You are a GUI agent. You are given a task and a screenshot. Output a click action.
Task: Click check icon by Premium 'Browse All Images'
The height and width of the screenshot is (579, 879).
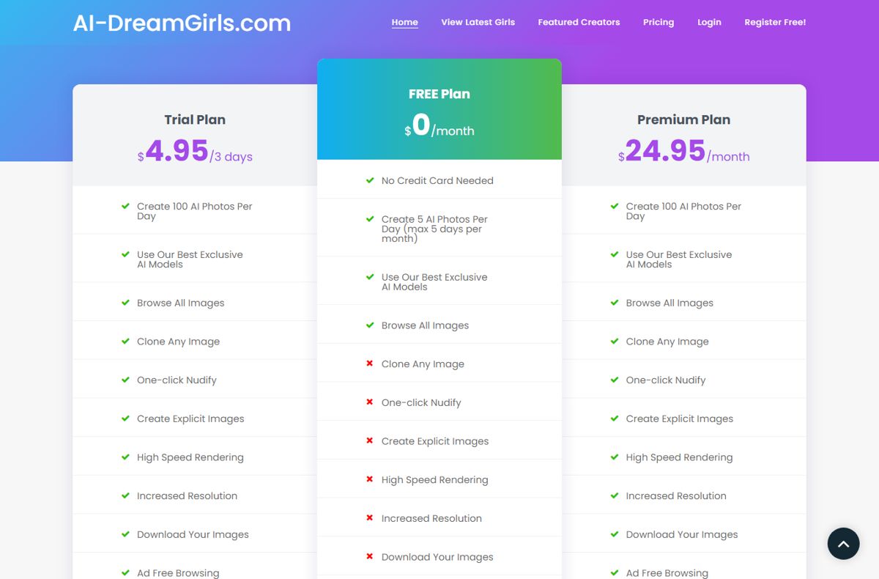(x=615, y=303)
